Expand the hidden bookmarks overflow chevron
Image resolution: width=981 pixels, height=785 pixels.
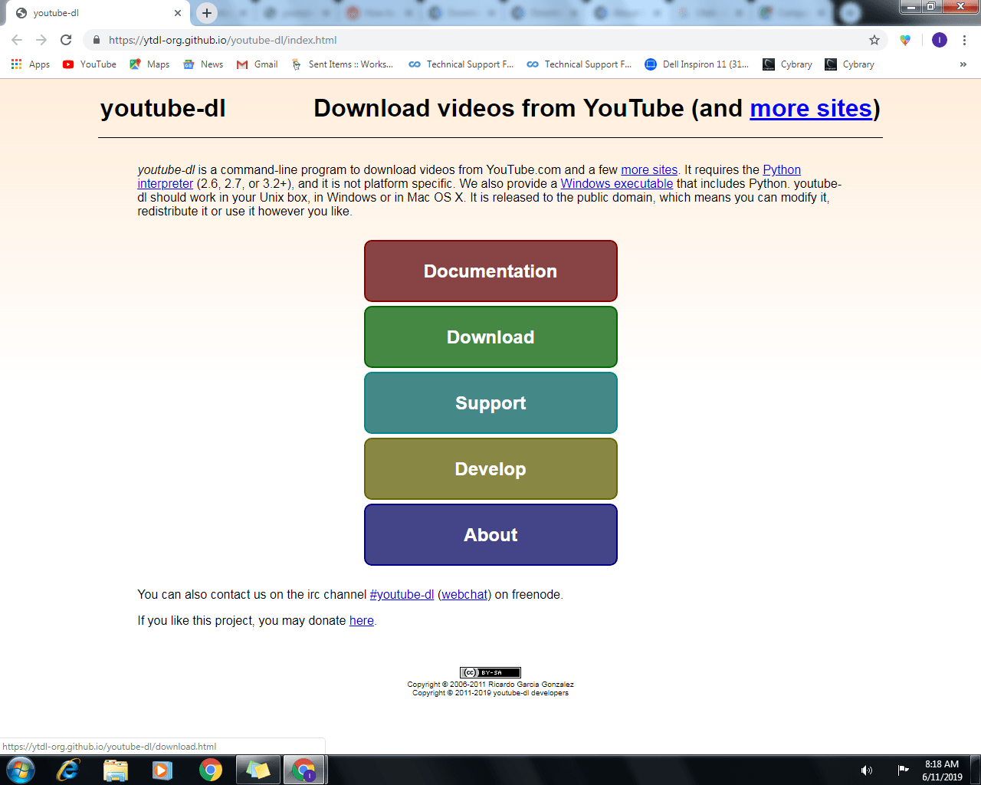[963, 64]
